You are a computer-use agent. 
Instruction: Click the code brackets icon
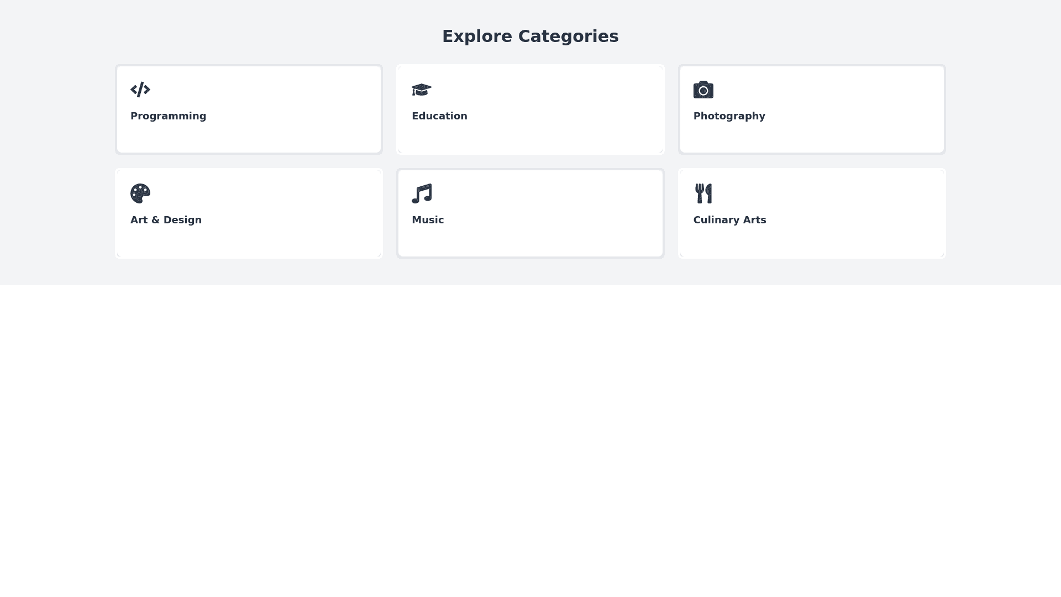(x=140, y=90)
